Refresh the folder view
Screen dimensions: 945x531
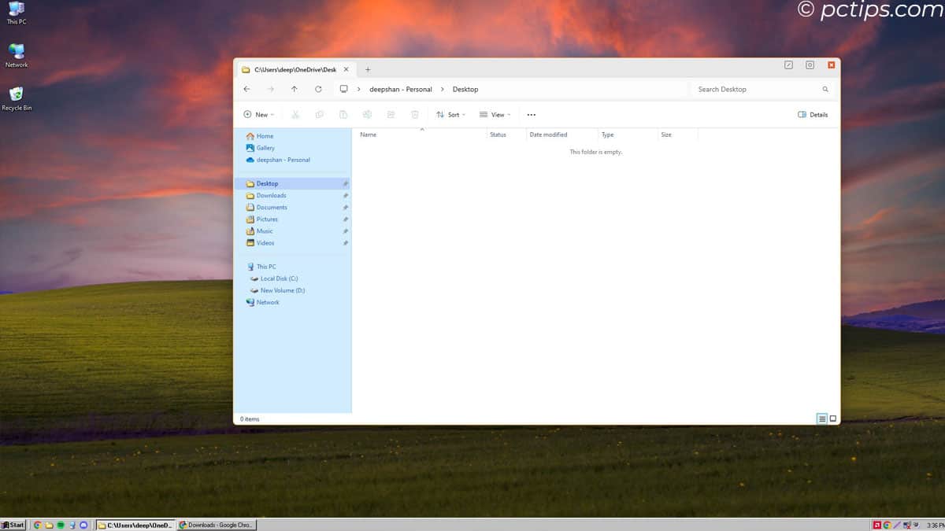(317, 89)
